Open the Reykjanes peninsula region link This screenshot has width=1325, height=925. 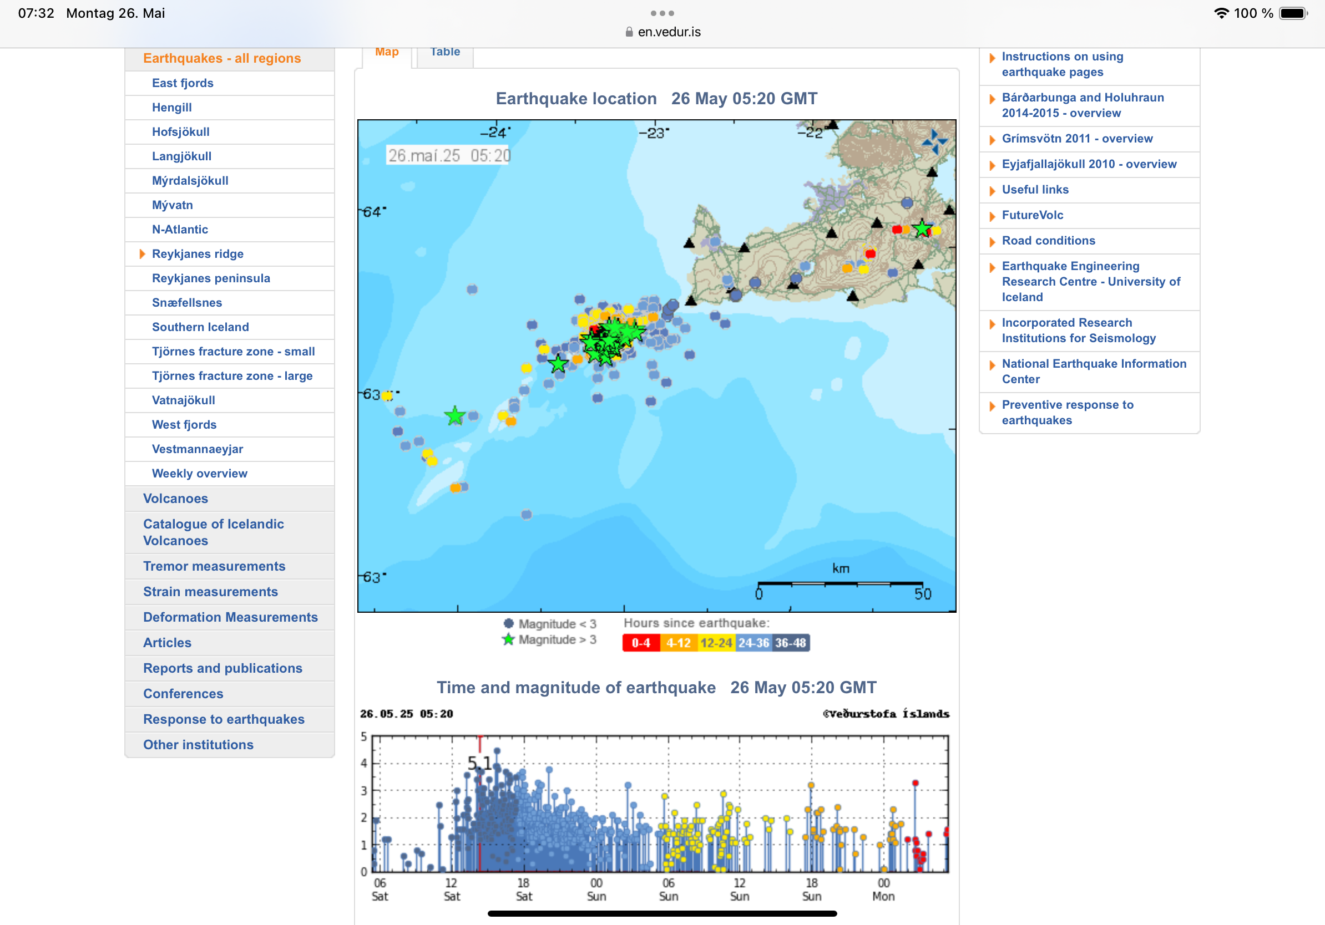(x=211, y=278)
